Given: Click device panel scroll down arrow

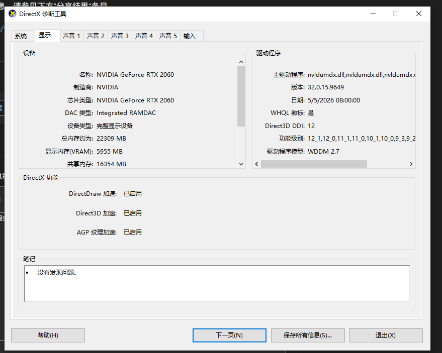Looking at the screenshot, I should click(x=241, y=164).
